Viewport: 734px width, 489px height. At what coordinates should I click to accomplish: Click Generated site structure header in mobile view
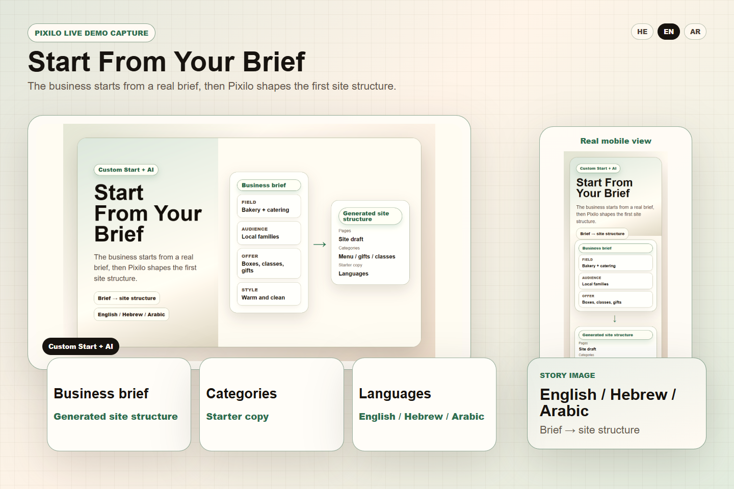click(616, 335)
